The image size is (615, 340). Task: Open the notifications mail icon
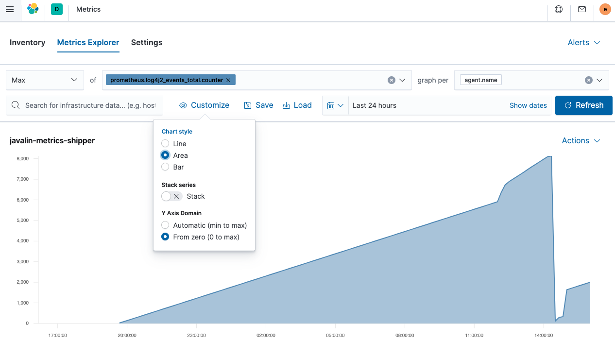(x=581, y=9)
